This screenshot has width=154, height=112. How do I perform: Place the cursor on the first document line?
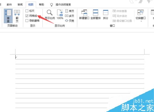coord(80,57)
